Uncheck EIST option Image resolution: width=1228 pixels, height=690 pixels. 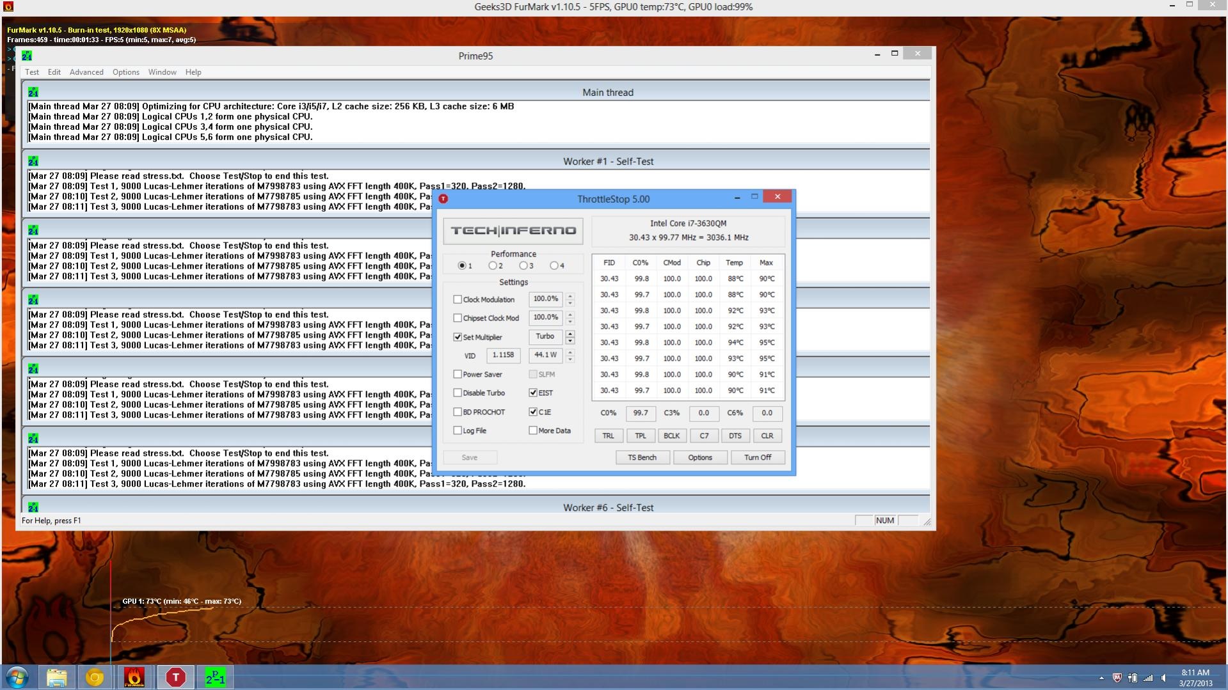click(533, 393)
